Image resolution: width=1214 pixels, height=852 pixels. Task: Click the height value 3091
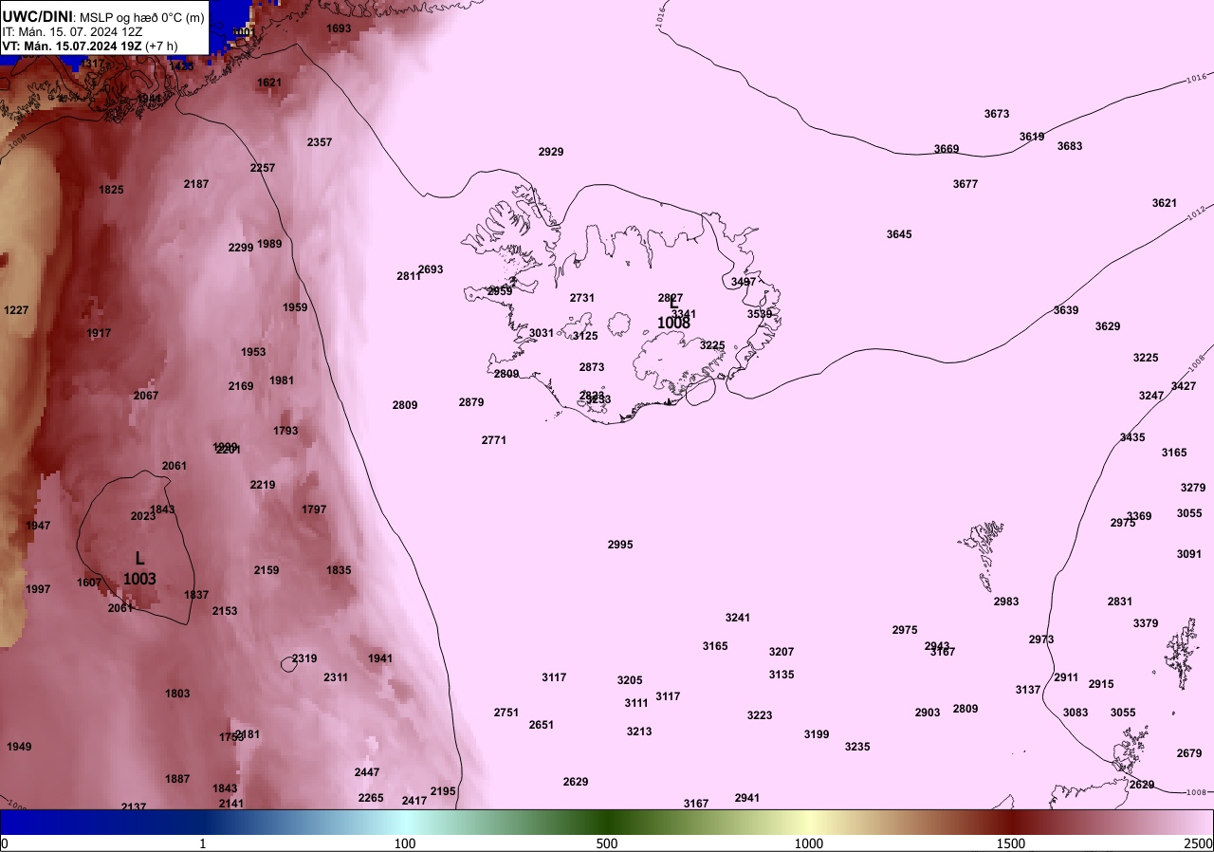coord(1189,554)
